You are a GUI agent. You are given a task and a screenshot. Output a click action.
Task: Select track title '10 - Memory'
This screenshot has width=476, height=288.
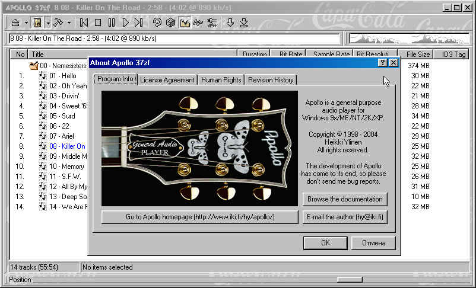[67, 167]
